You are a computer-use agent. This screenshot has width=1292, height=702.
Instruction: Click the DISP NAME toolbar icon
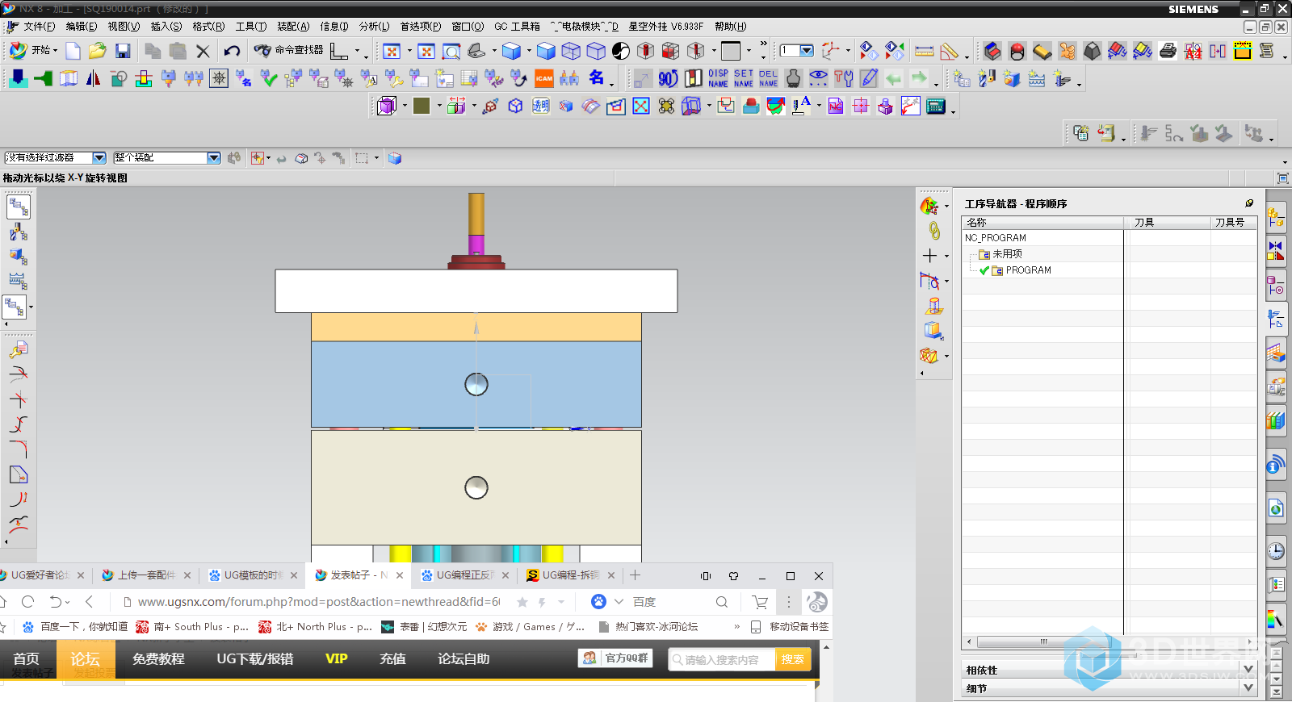[x=718, y=78]
